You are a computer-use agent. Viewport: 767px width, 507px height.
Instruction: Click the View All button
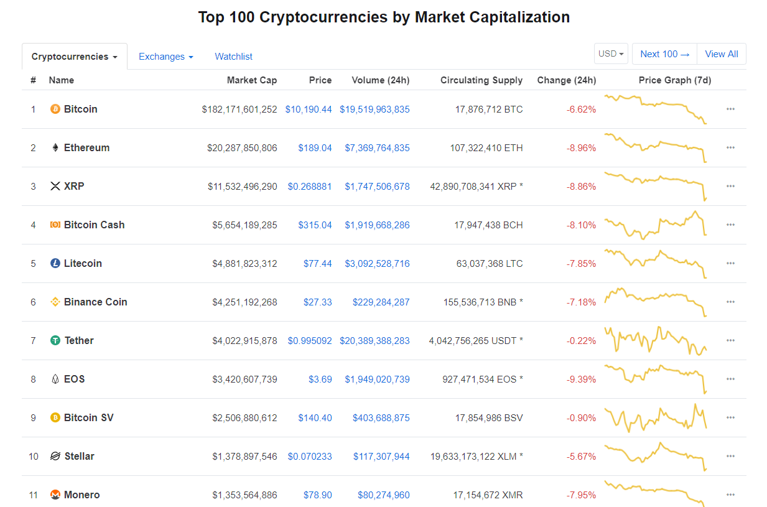(722, 54)
